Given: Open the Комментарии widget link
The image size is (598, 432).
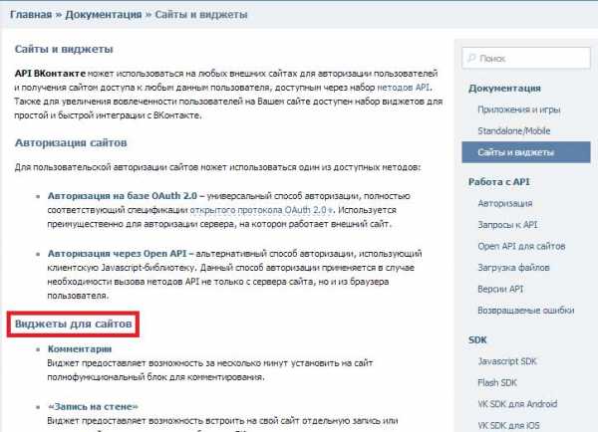Looking at the screenshot, I should coord(80,349).
